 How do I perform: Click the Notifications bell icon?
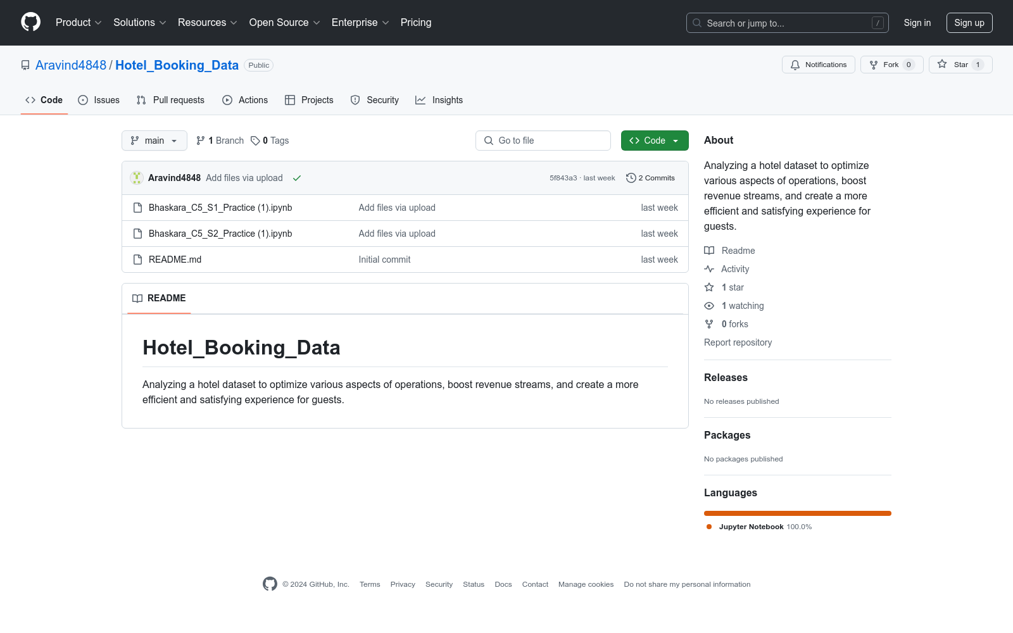coord(795,65)
